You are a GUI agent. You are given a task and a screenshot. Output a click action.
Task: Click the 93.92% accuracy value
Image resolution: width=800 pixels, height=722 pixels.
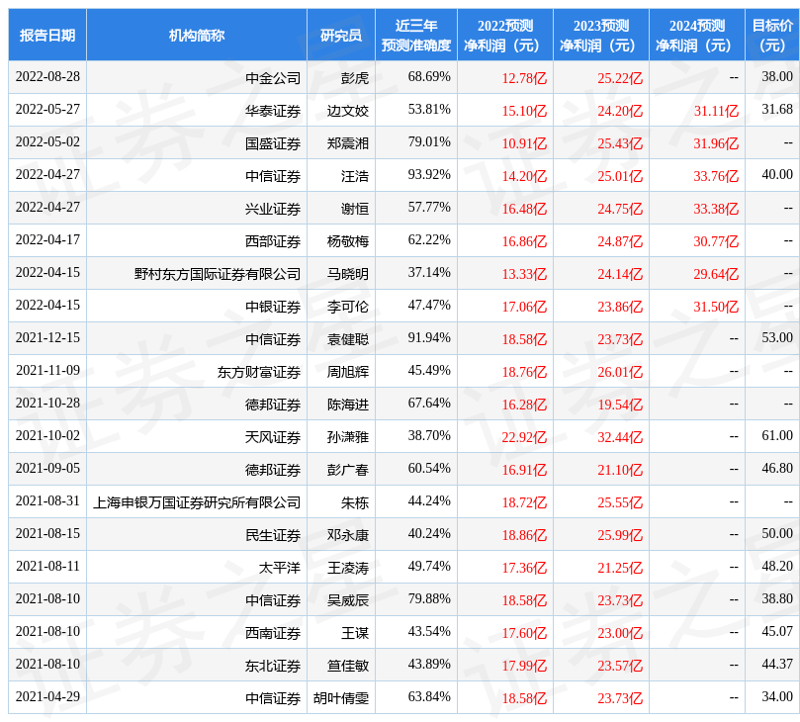click(x=429, y=175)
